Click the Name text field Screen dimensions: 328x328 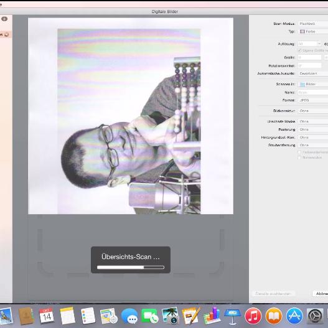click(313, 93)
